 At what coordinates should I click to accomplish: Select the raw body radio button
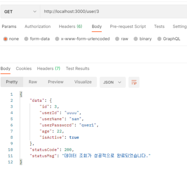point(117,39)
